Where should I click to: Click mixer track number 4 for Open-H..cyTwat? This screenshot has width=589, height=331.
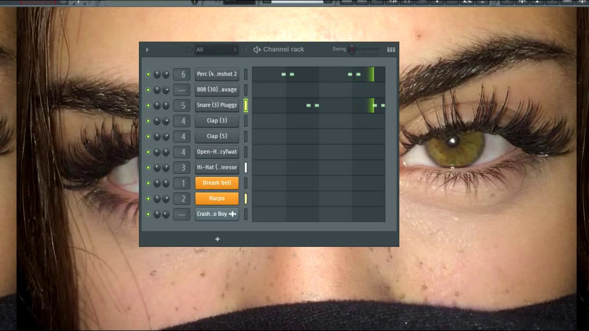pyautogui.click(x=182, y=152)
